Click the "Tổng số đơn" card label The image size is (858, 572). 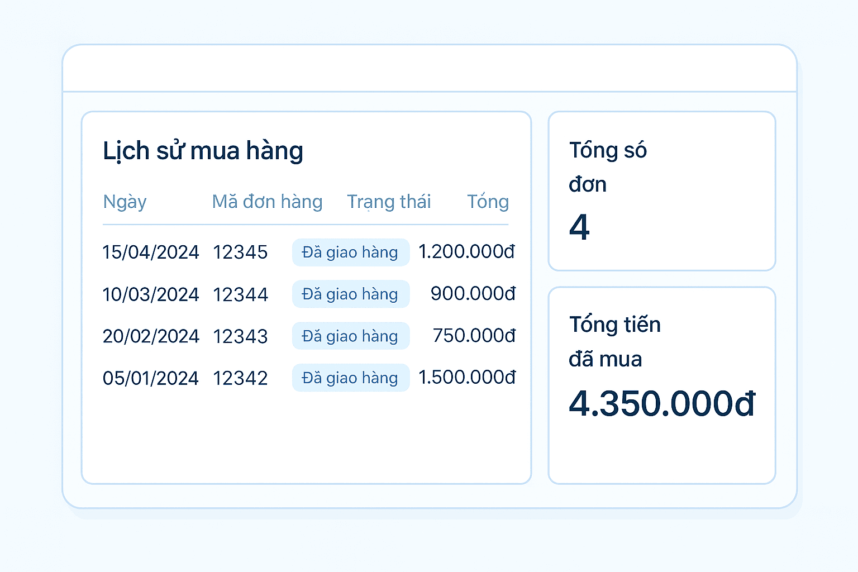coord(608,167)
